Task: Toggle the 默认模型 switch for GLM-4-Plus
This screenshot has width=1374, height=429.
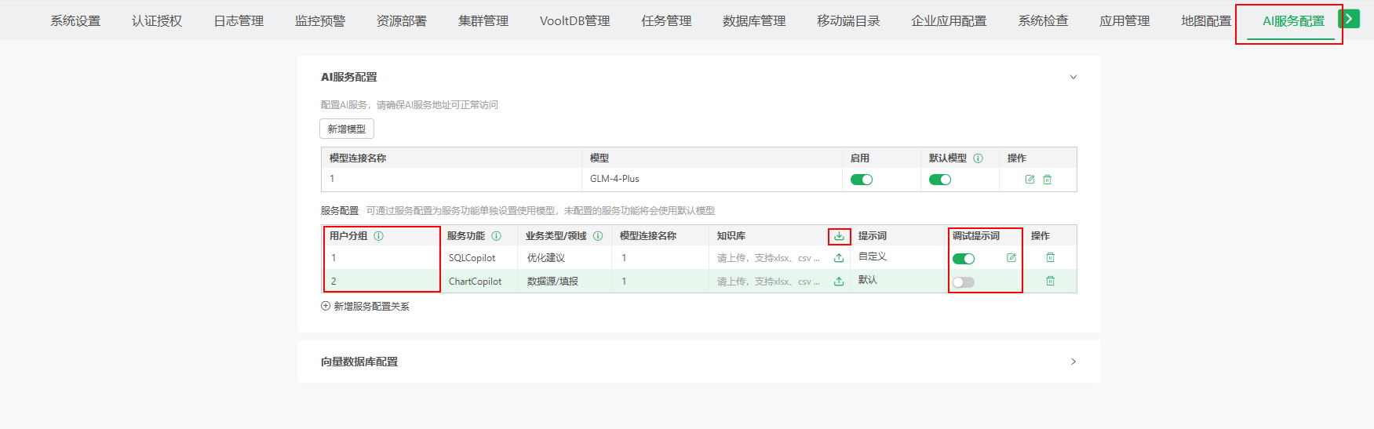Action: coord(940,180)
